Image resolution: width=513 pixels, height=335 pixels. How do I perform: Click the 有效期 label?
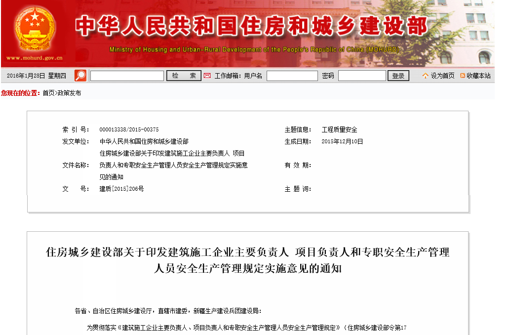click(298, 165)
